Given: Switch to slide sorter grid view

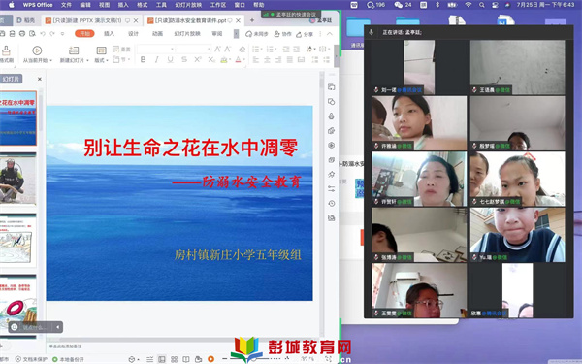Looking at the screenshot, I should click(174, 359).
